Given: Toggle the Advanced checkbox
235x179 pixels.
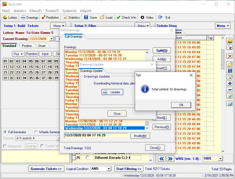Looking at the screenshot, I should (x=5, y=146).
